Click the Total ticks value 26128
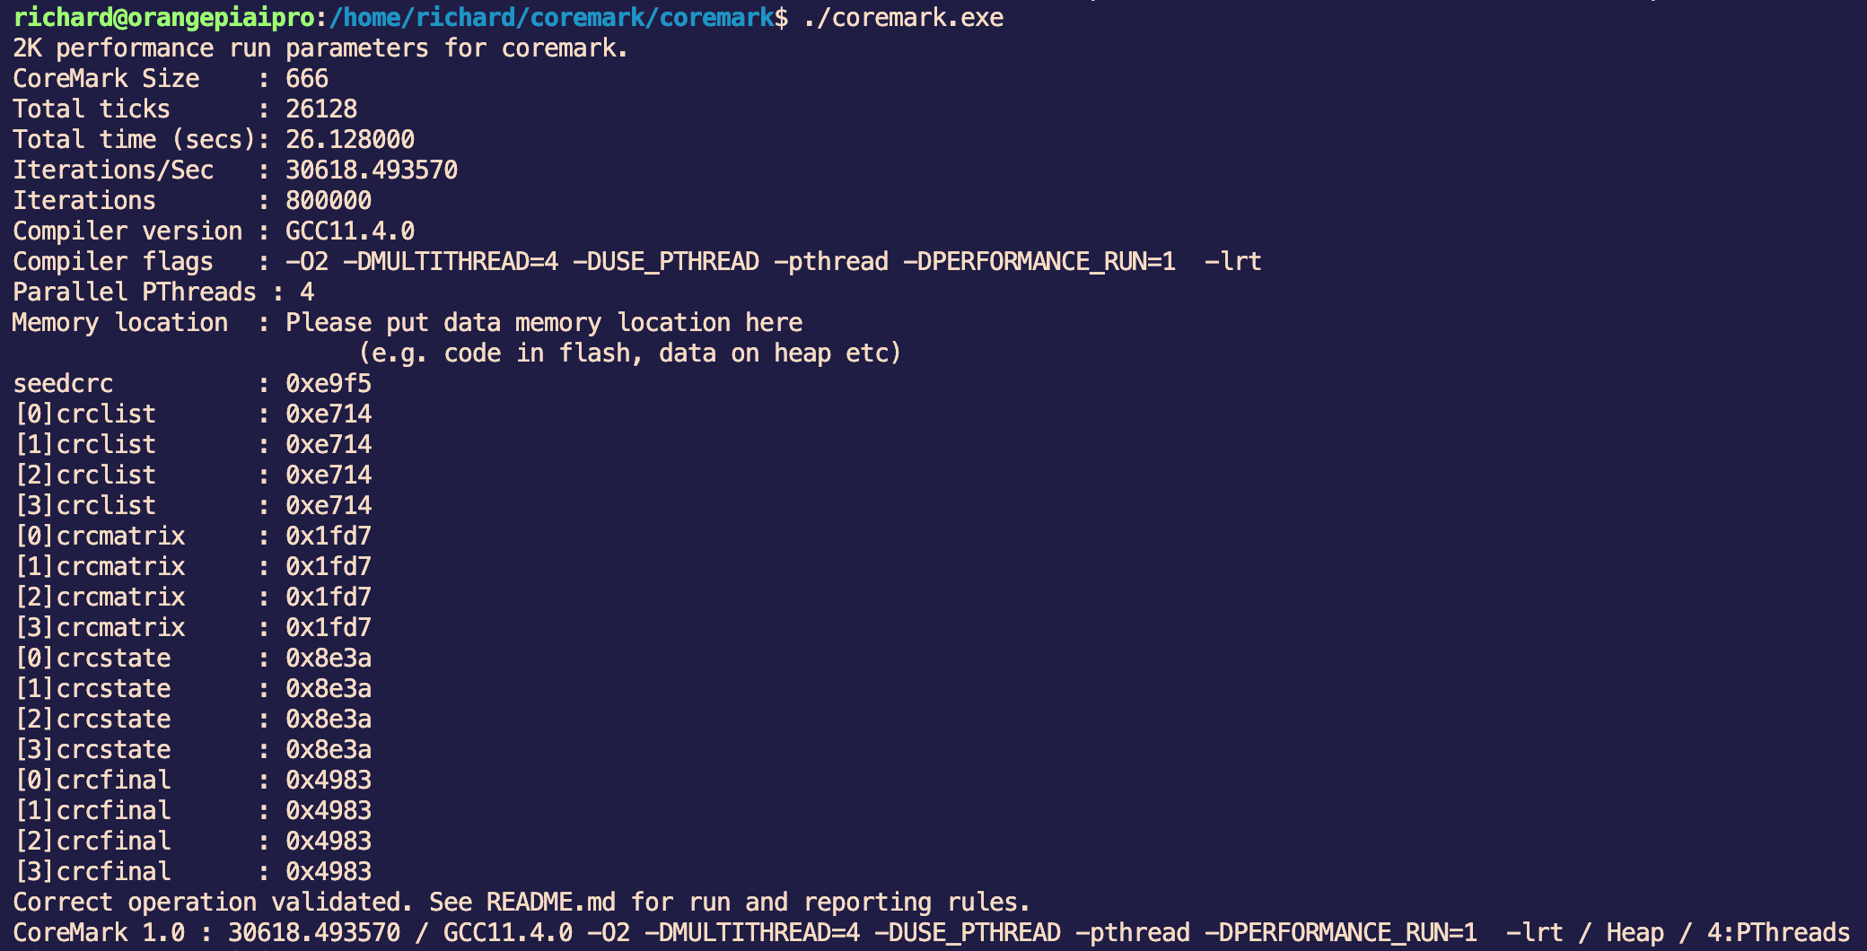Viewport: 1867px width, 951px height. tap(321, 109)
